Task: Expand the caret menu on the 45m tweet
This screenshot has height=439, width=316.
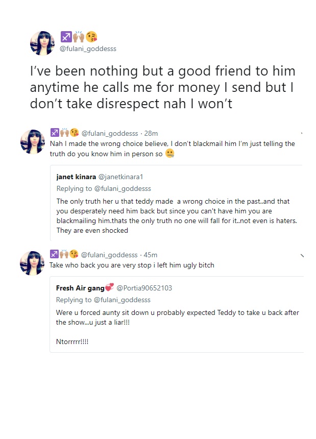Action: [x=302, y=255]
